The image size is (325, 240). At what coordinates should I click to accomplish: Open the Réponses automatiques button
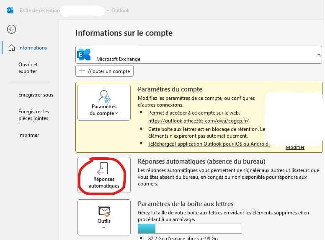tap(104, 175)
